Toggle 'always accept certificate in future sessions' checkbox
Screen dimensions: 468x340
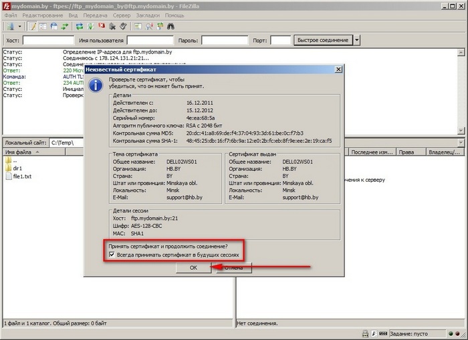pos(112,254)
